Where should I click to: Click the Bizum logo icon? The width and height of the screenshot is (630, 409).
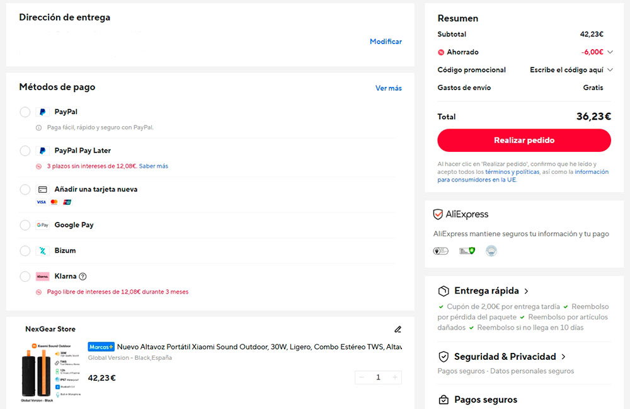tap(43, 251)
